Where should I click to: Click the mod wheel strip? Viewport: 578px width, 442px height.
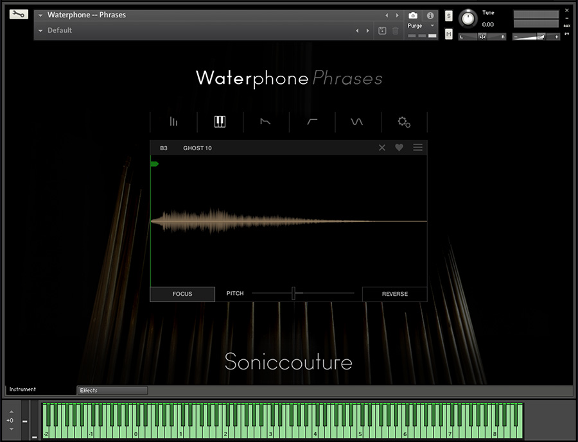click(x=34, y=421)
